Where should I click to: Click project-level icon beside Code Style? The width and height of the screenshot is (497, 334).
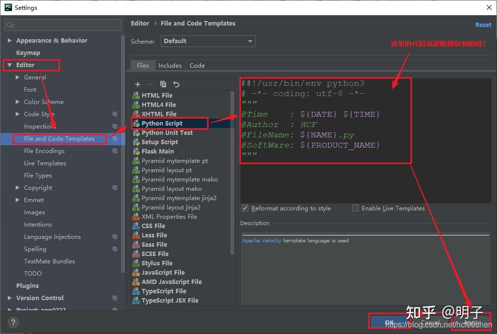(x=115, y=114)
